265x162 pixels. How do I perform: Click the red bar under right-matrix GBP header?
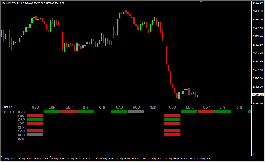[206, 112]
